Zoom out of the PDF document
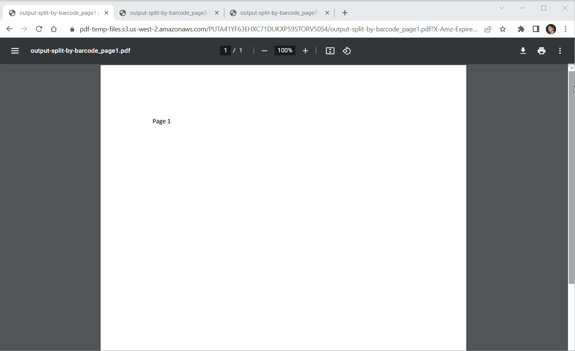 click(264, 51)
